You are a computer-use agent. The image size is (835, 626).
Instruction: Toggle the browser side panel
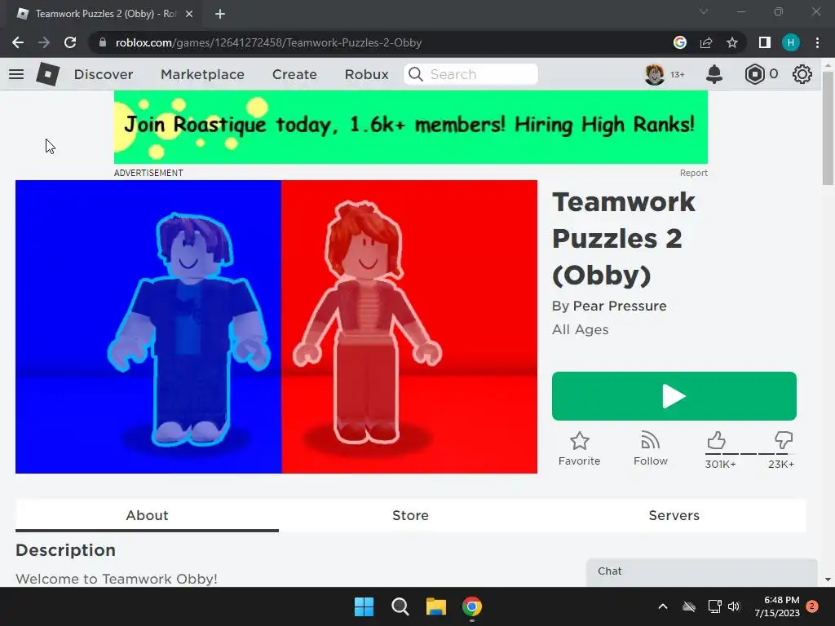pyautogui.click(x=765, y=42)
